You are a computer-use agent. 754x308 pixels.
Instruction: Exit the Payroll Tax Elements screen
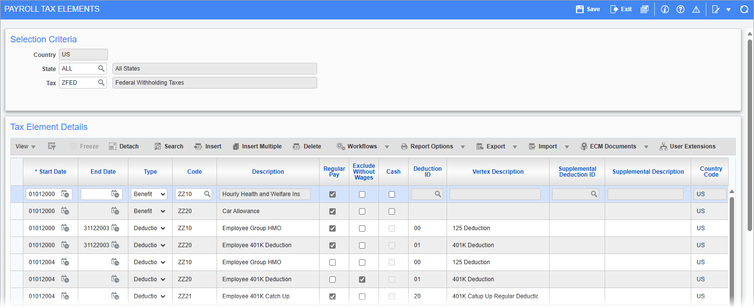[x=621, y=9]
